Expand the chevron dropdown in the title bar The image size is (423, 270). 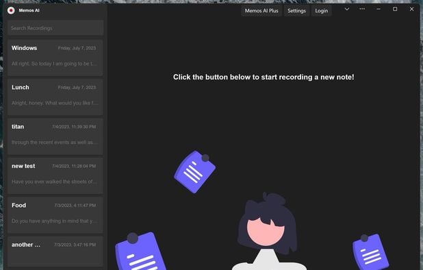[347, 9]
